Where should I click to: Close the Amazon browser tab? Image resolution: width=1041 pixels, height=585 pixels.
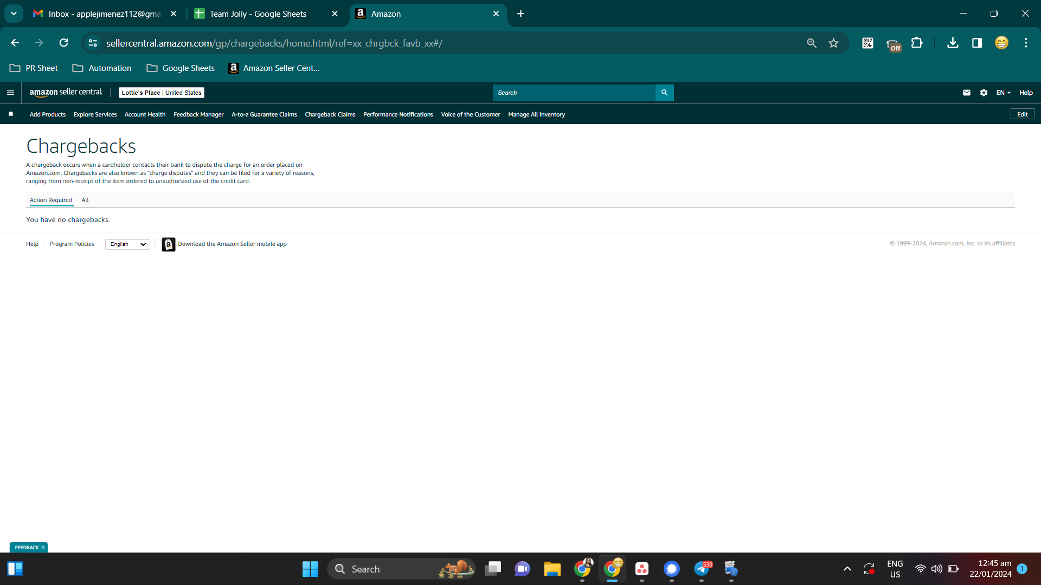(x=496, y=14)
